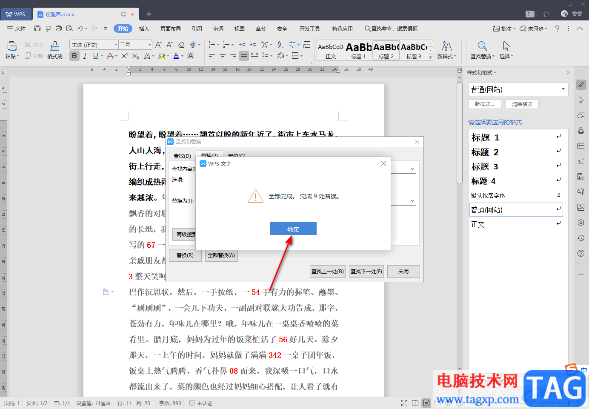Toggle character shading A button
The image size is (589, 409).
(190, 56)
